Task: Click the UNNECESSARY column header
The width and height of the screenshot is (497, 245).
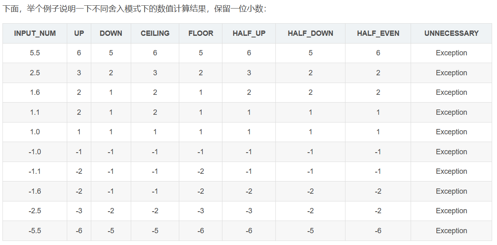Action: (x=451, y=33)
